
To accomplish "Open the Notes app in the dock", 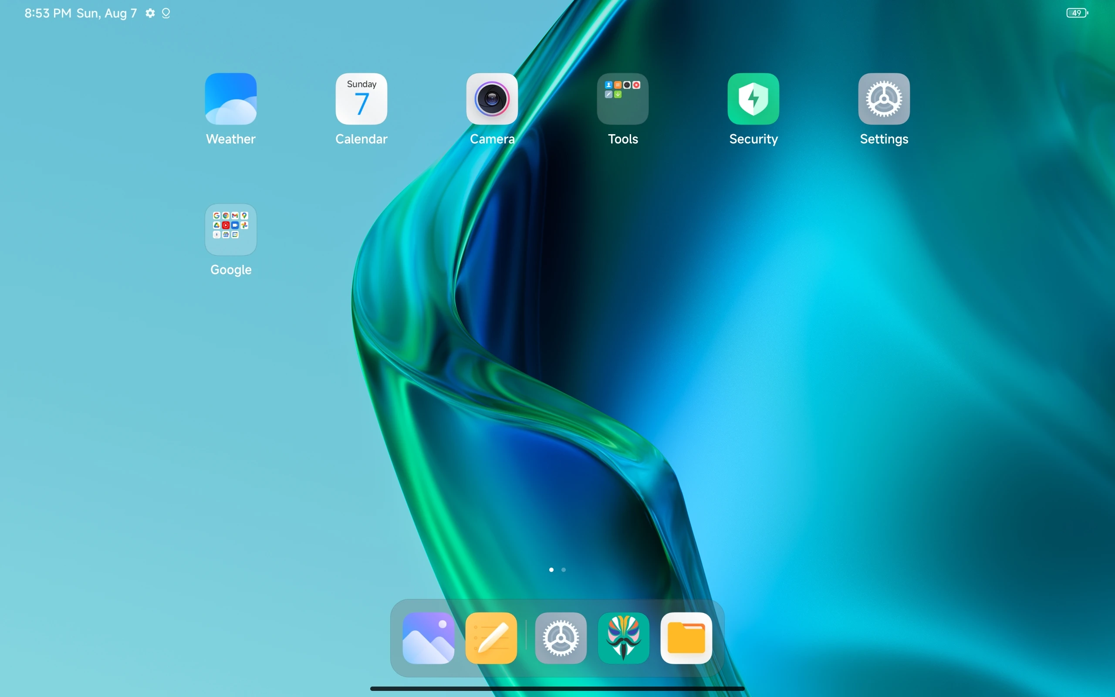I will click(x=491, y=638).
